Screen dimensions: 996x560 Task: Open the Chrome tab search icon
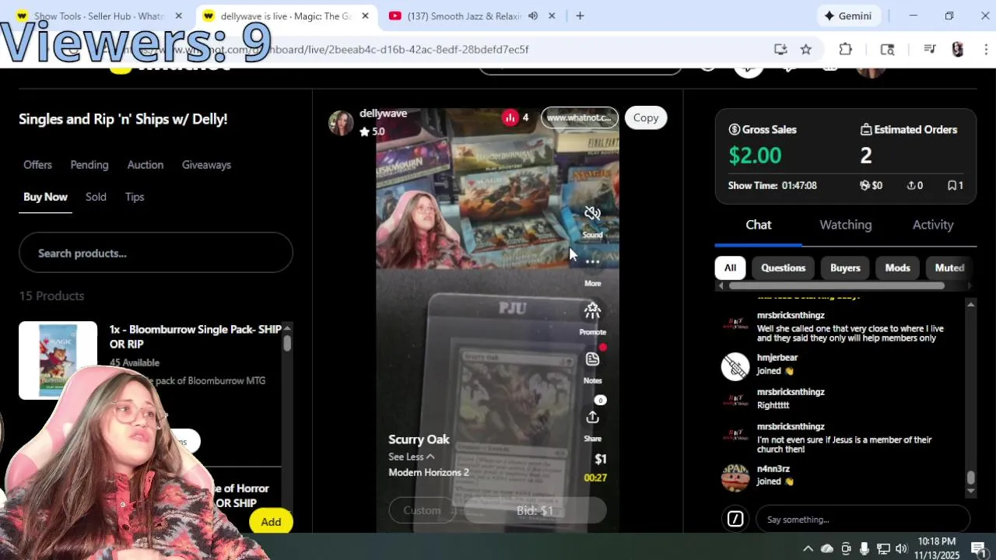(x=887, y=49)
